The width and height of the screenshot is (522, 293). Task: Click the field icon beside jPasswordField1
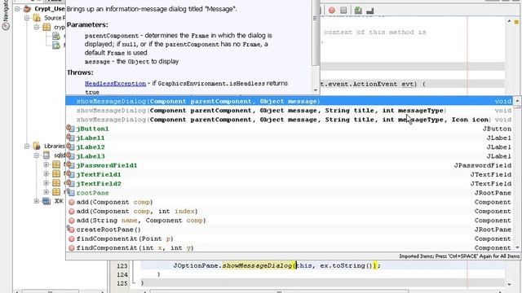[x=71, y=165]
